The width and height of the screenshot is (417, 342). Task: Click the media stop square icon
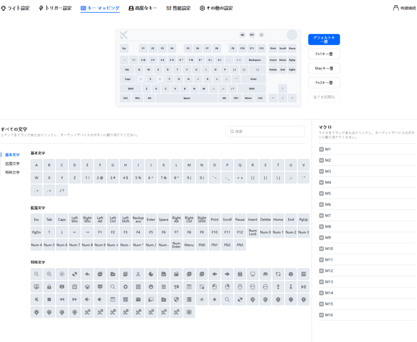pyautogui.click(x=49, y=300)
